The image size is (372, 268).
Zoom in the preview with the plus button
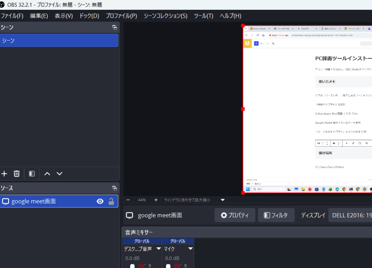pyautogui.click(x=156, y=200)
